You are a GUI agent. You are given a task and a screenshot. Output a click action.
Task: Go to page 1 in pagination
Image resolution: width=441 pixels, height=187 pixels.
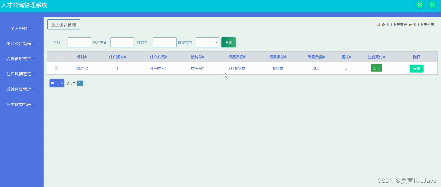click(x=80, y=83)
